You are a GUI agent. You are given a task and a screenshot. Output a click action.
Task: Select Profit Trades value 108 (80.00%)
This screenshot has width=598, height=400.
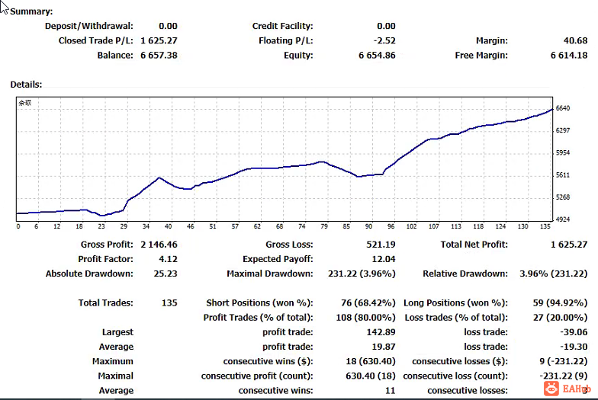pyautogui.click(x=365, y=317)
